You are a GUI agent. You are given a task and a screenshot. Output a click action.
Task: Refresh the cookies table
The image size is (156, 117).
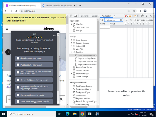click(102, 20)
